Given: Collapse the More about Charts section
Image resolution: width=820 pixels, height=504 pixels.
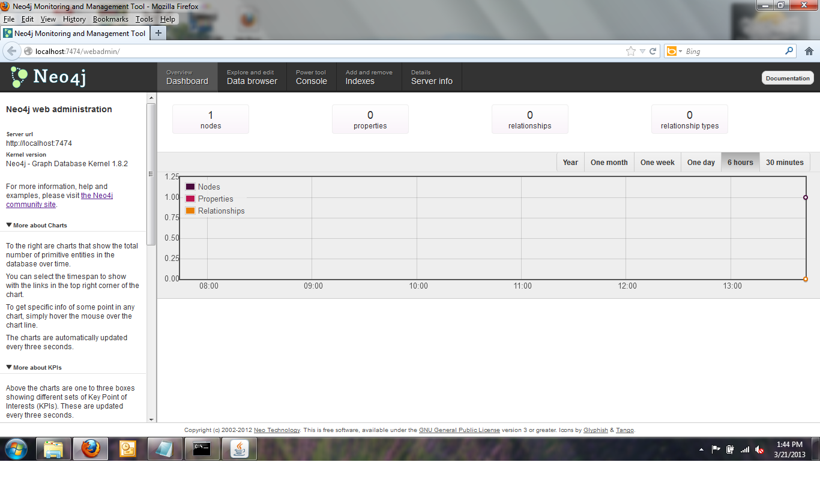Looking at the screenshot, I should click(x=37, y=225).
